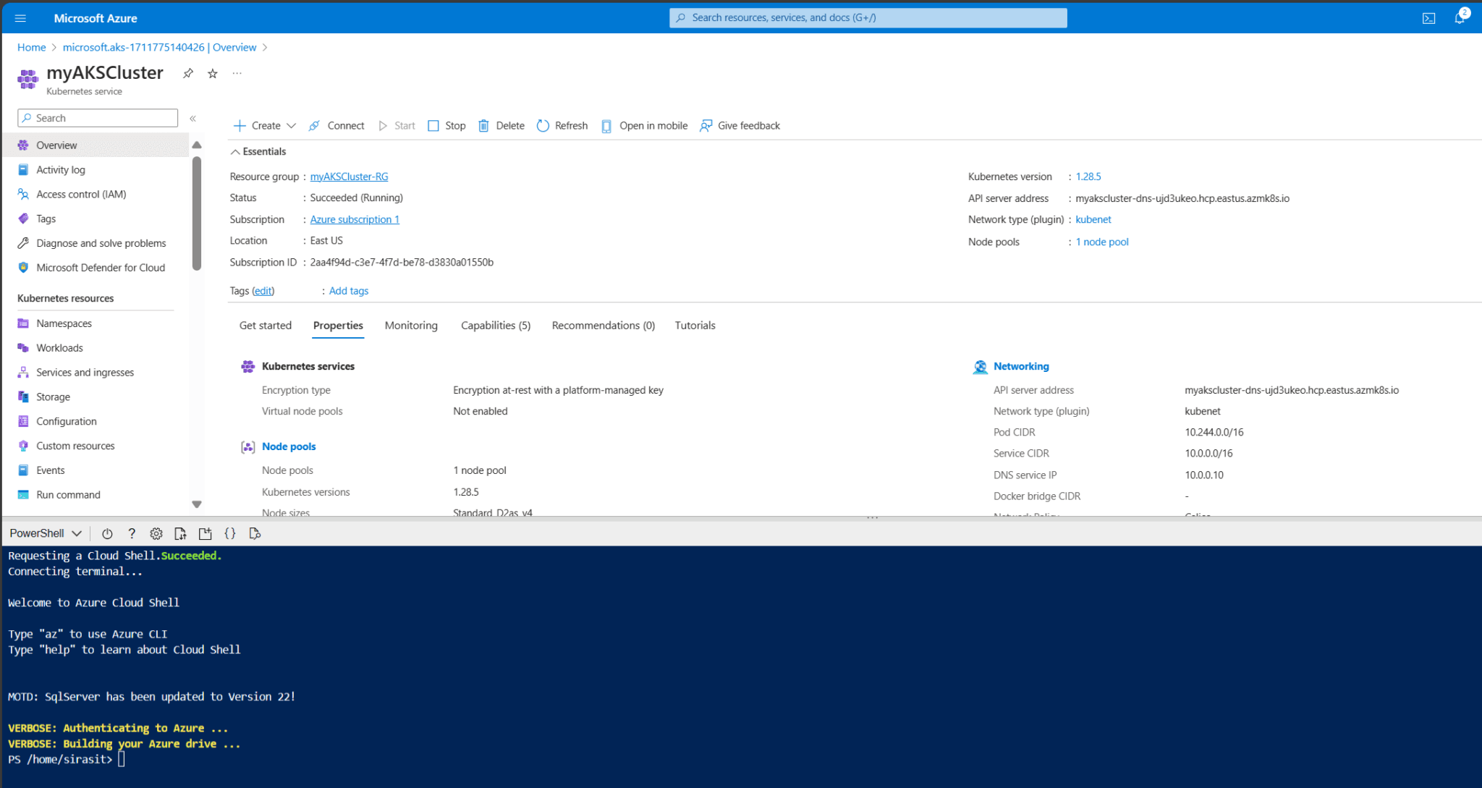This screenshot has height=788, width=1482.
Task: Pin myAKSCluster to dashboard
Action: tap(188, 73)
